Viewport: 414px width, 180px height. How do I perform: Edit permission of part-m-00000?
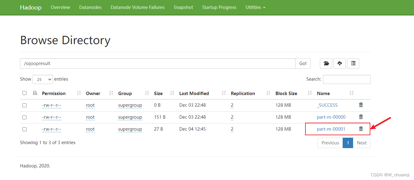[x=52, y=117]
